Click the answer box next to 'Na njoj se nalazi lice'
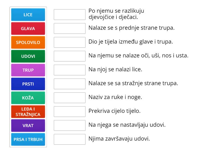This screenshot has width=205, height=154. (x=69, y=70)
